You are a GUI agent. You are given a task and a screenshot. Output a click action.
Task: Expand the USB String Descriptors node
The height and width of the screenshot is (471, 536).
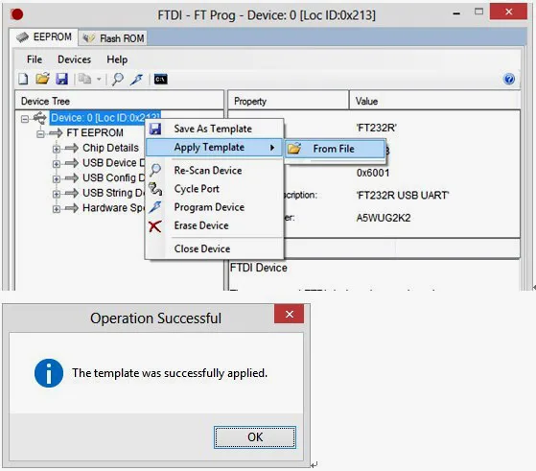click(57, 194)
